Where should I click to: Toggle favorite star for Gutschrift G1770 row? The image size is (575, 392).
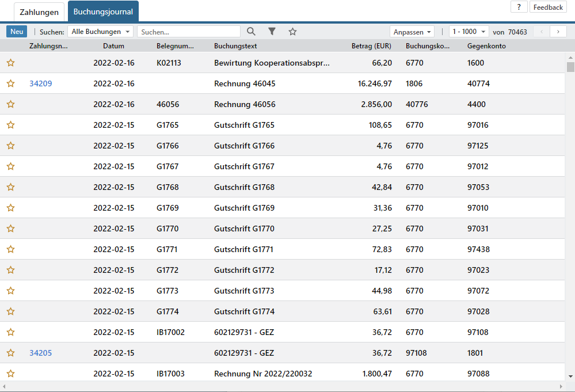10,229
